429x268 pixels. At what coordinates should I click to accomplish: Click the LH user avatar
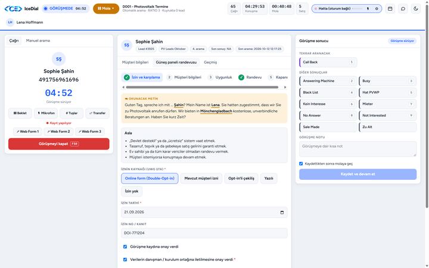click(x=10, y=23)
